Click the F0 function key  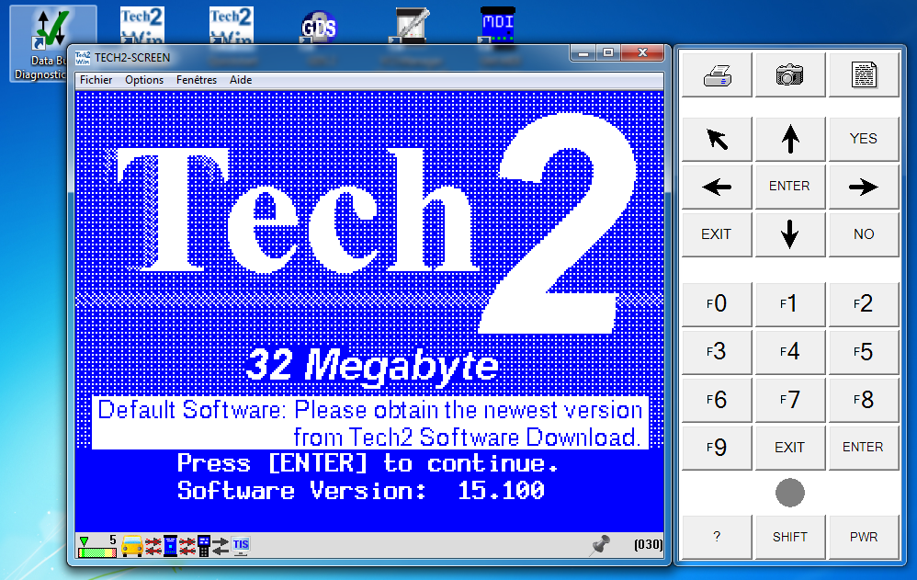pyautogui.click(x=717, y=304)
